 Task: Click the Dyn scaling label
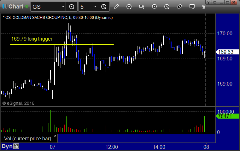coord(7,146)
